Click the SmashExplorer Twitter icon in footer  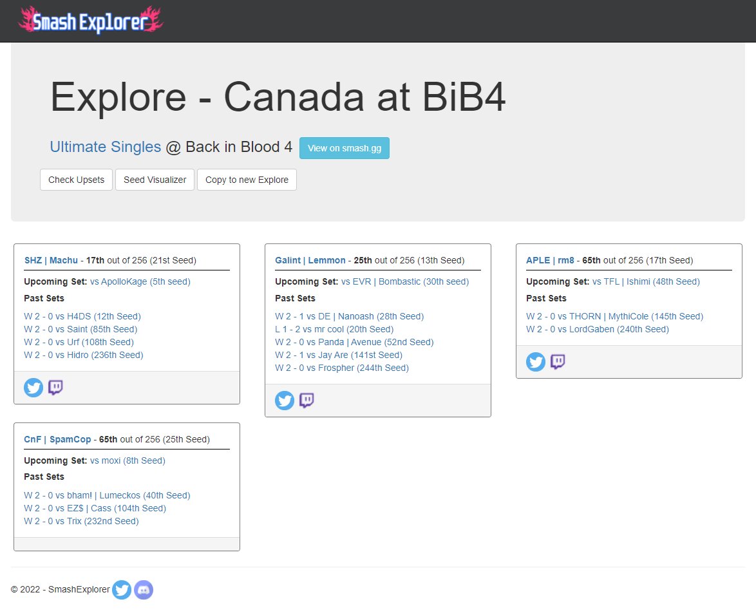pyautogui.click(x=122, y=589)
